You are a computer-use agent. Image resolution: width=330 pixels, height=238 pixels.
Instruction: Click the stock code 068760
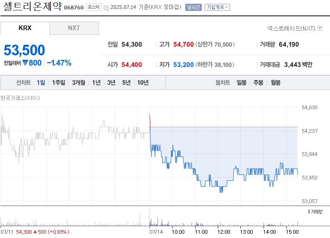tap(74, 8)
